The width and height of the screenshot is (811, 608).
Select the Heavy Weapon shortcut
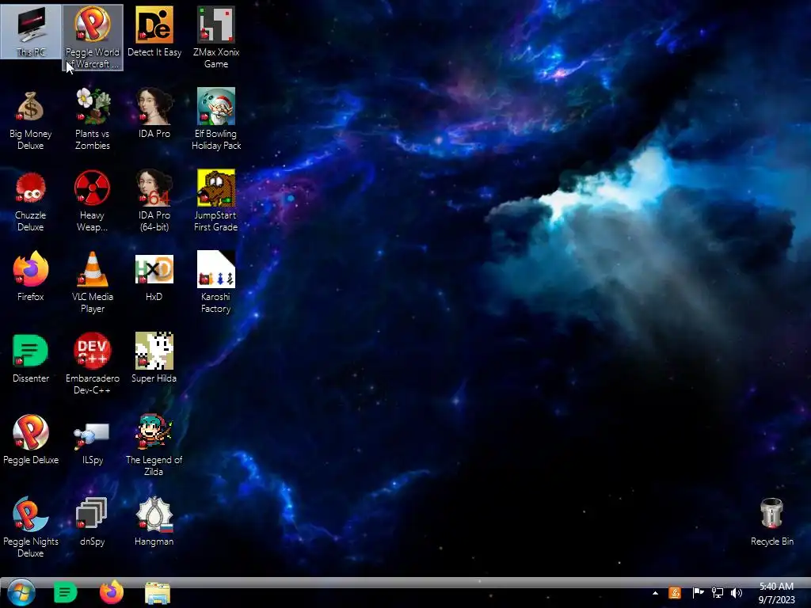(93, 201)
